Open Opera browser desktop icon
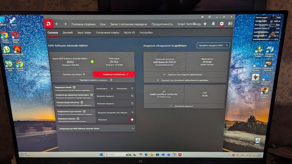 [x=15, y=37]
